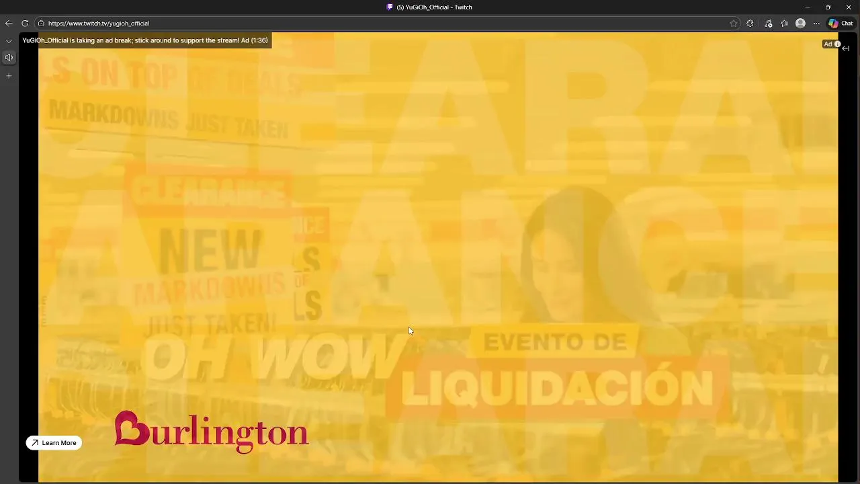The image size is (860, 484).
Task: Add this page to favorites star
Action: tap(734, 23)
